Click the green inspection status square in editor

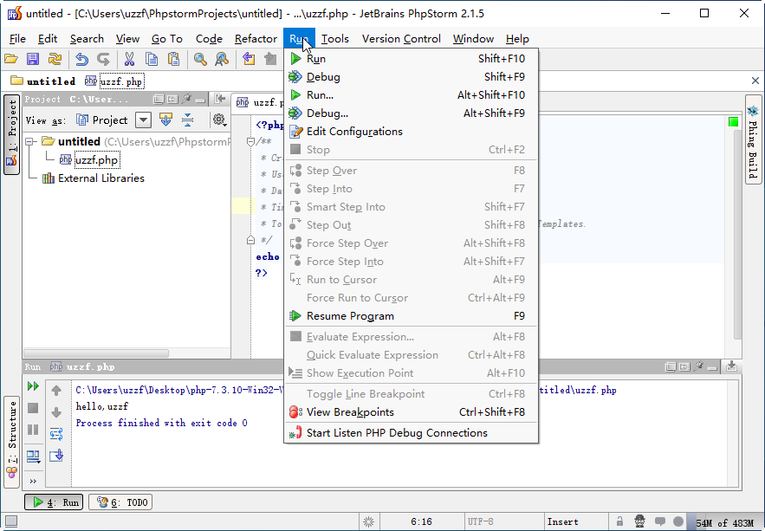733,121
